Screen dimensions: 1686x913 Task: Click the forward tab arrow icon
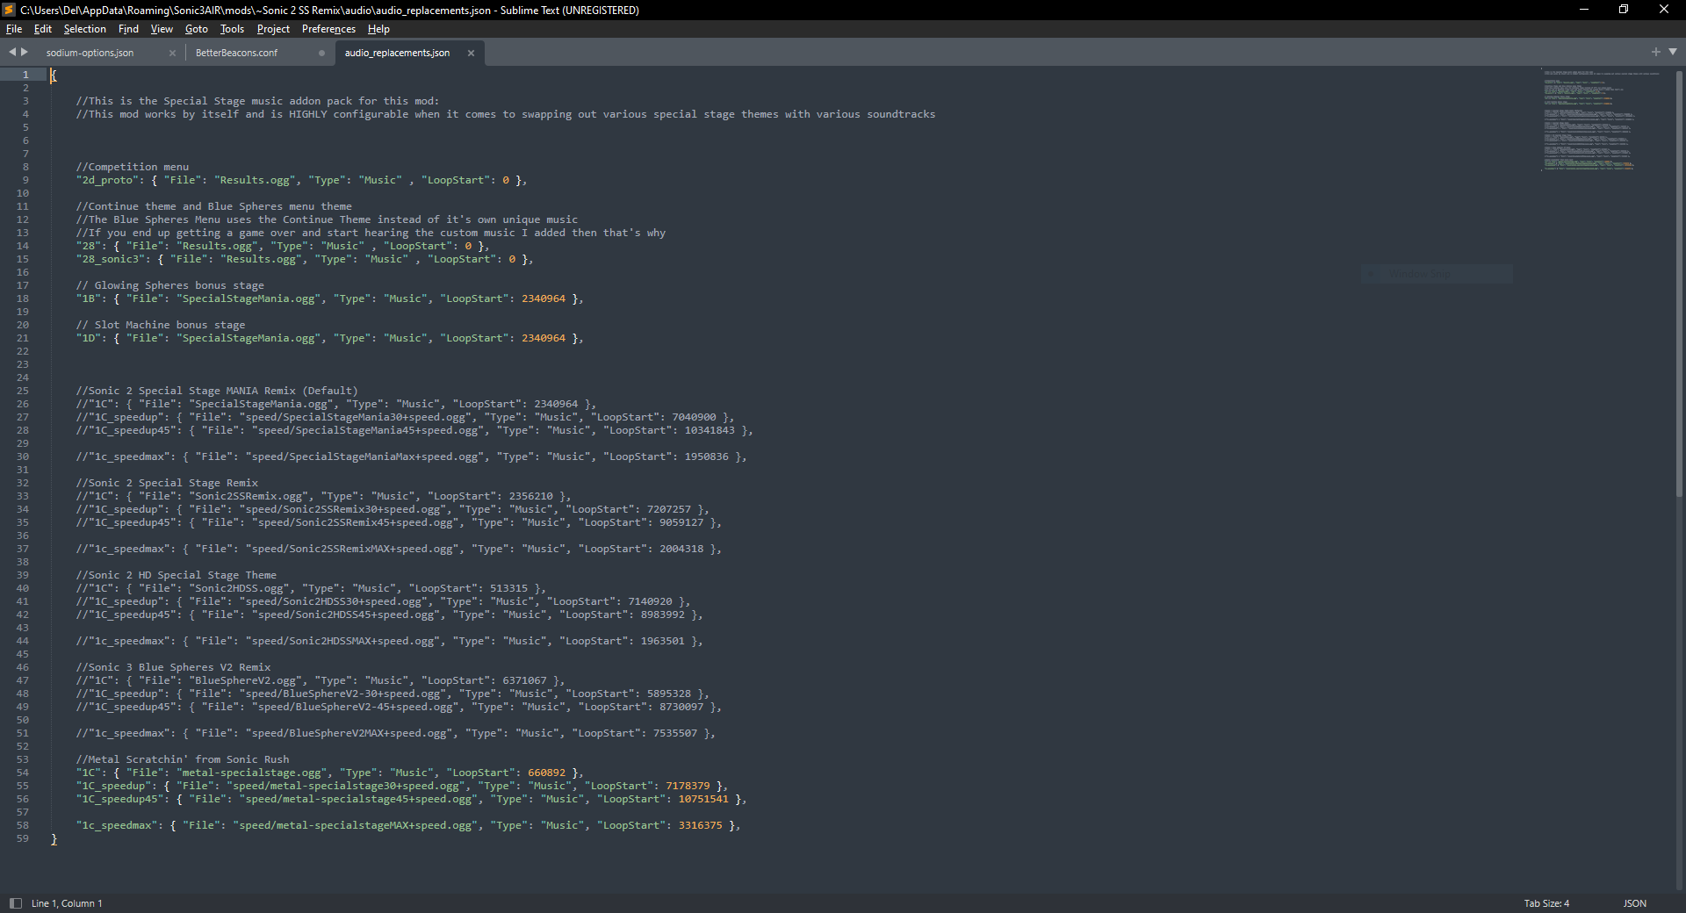point(24,52)
